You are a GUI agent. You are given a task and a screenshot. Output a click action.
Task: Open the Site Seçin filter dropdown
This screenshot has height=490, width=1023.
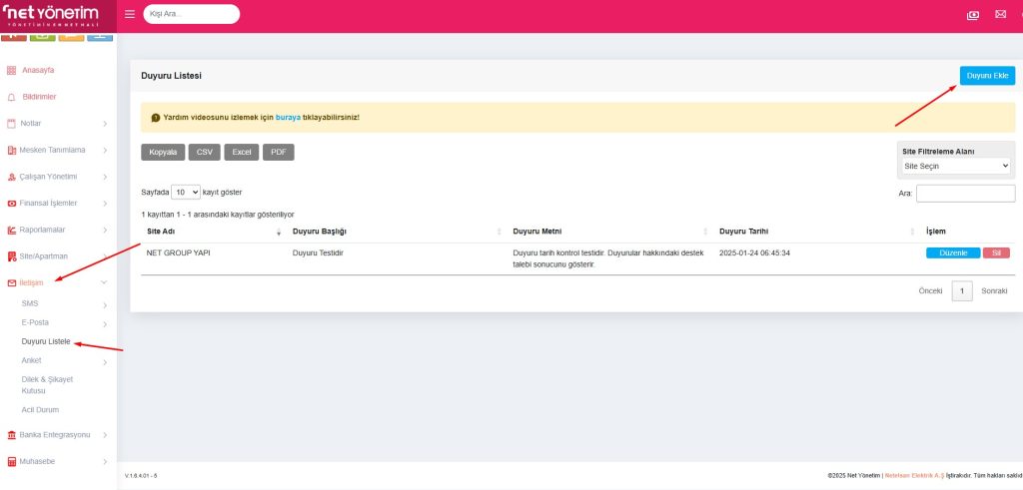pos(956,166)
